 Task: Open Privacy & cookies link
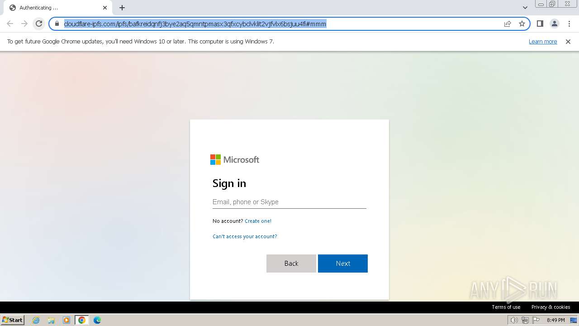[x=551, y=307]
